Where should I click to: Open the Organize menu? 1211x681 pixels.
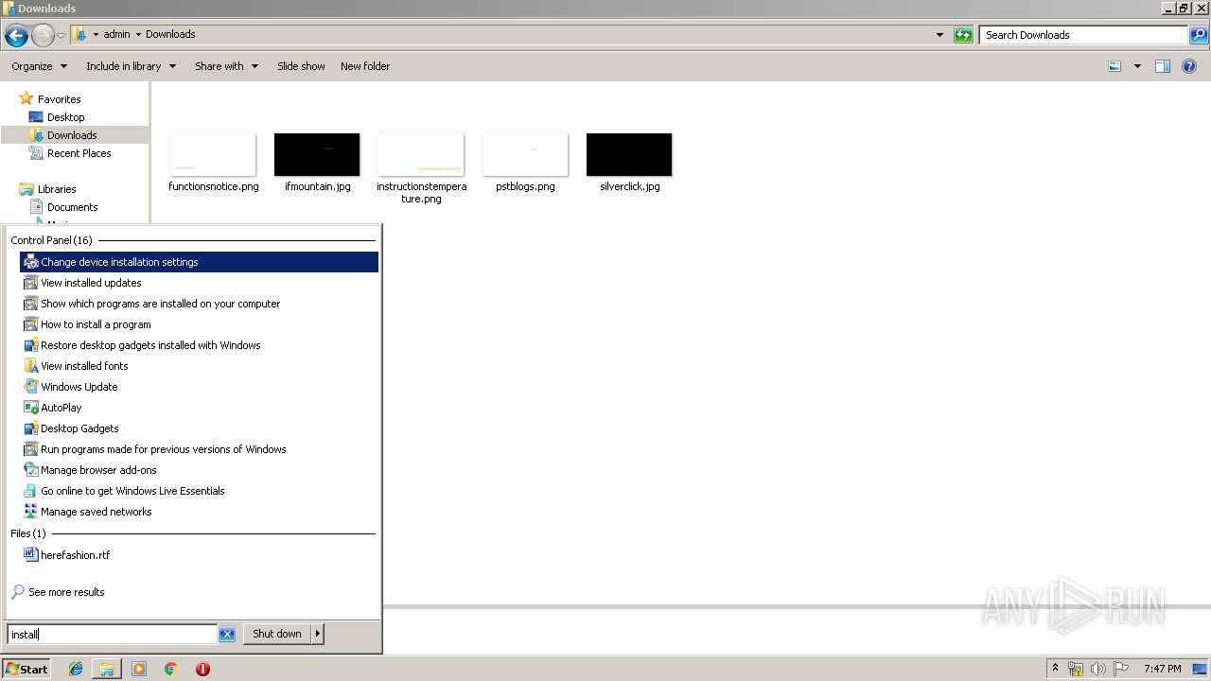39,66
